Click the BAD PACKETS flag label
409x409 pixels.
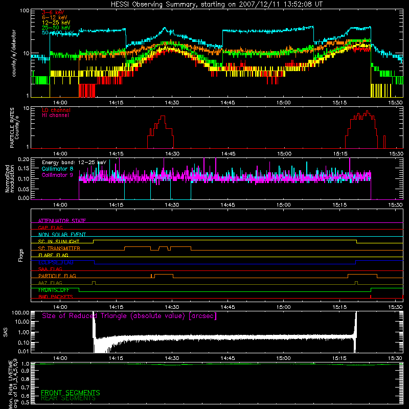[56, 297]
